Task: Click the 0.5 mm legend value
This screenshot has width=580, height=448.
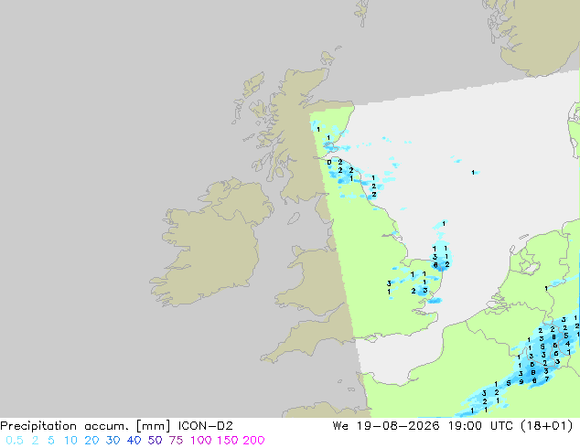Action: [15, 441]
